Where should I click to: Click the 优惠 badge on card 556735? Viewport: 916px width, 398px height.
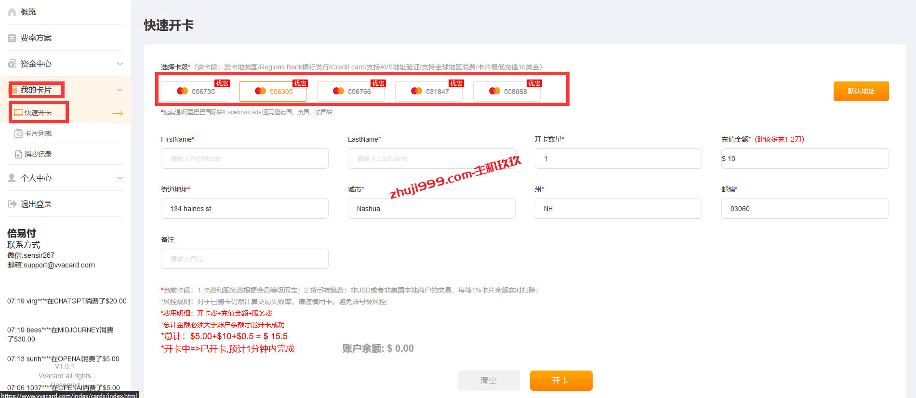pos(222,83)
